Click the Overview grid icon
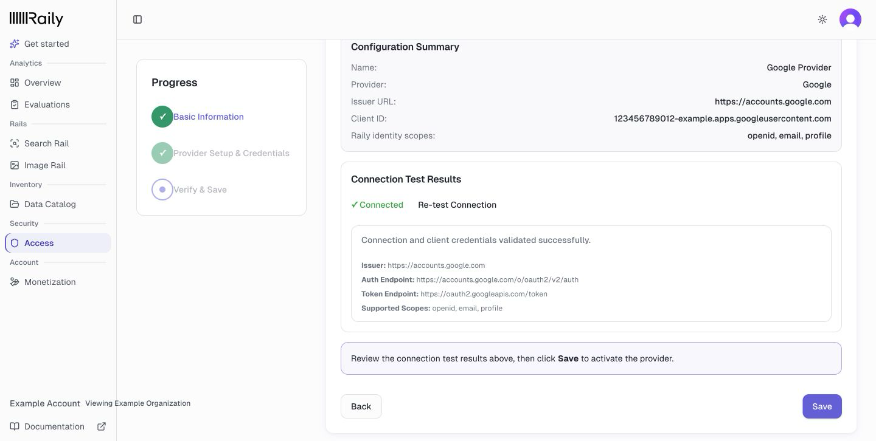This screenshot has height=441, width=876. (x=15, y=83)
